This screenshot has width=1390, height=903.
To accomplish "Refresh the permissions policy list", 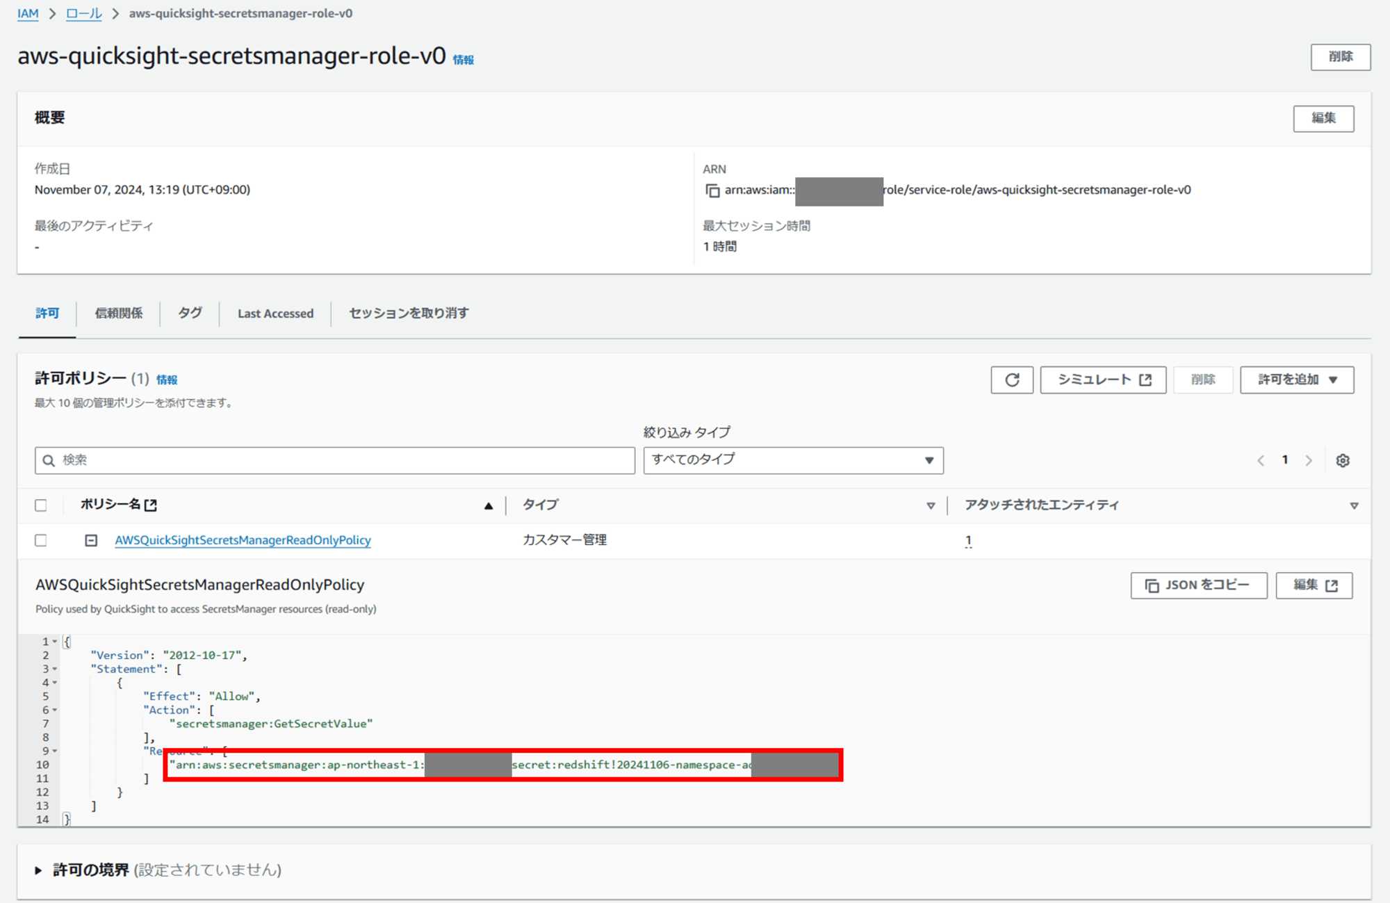I will (x=1012, y=380).
